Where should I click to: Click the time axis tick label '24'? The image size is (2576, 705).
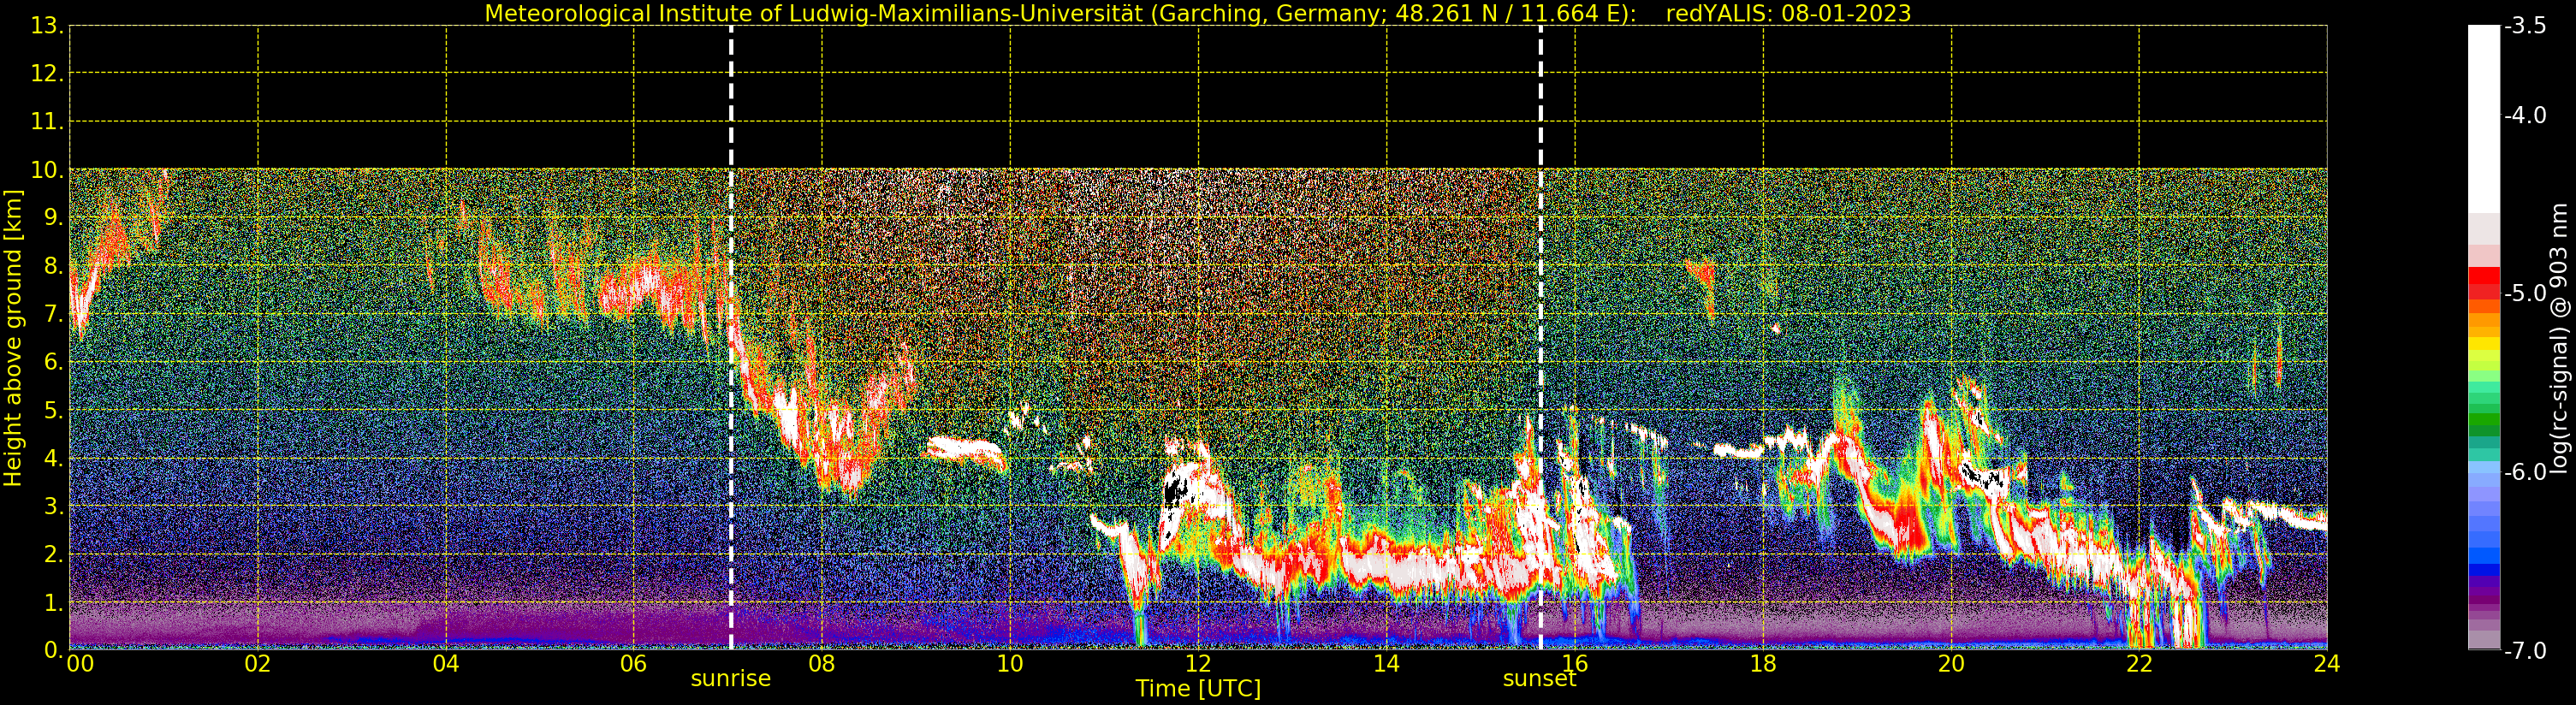pos(2326,663)
